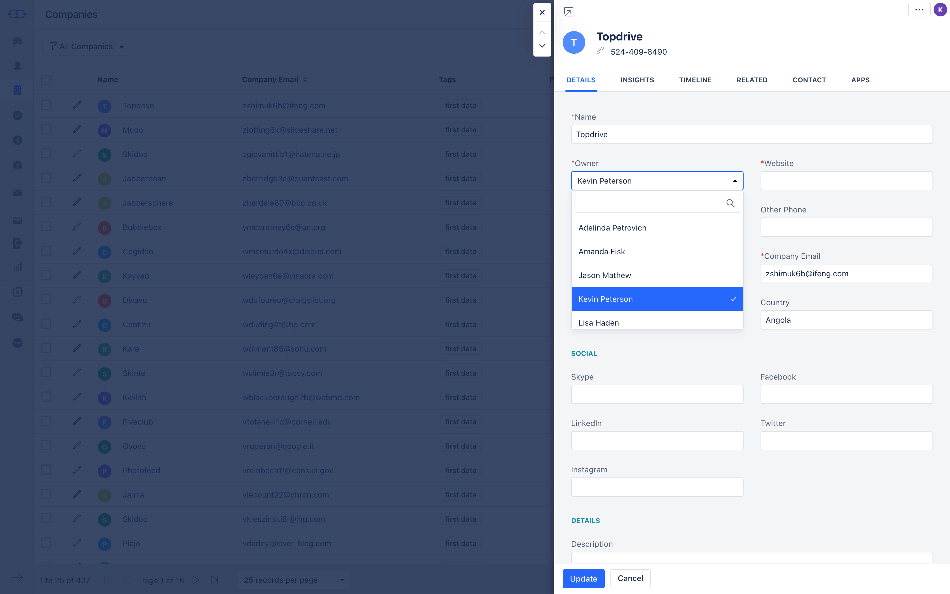Check the Photofeed row checkbox
Viewport: 950px width, 594px height.
tap(46, 470)
